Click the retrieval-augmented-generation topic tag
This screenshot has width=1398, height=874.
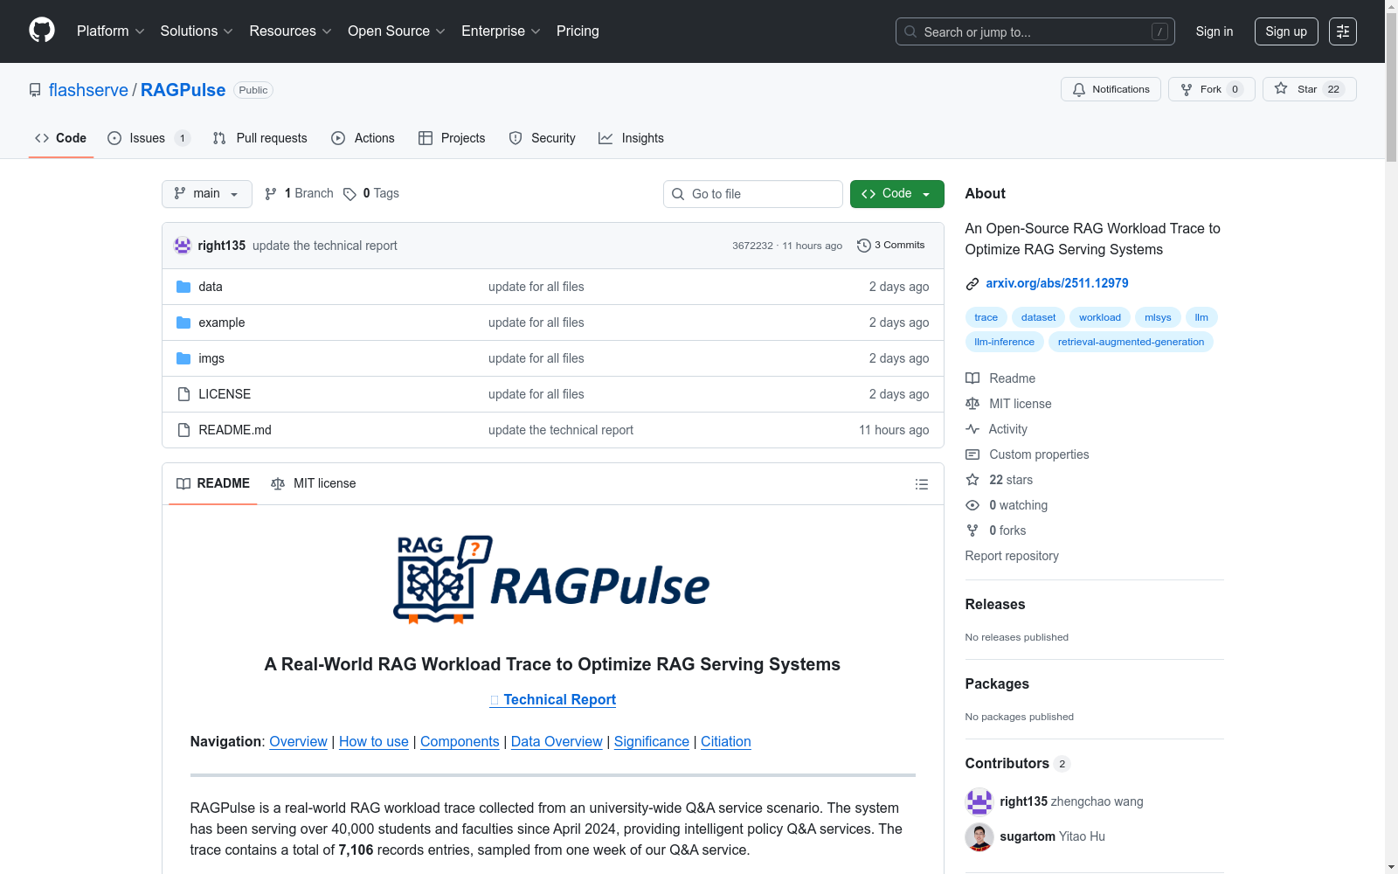pos(1131,342)
